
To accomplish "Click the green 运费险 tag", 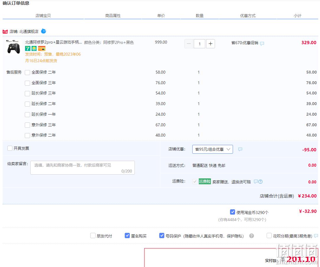I will pyautogui.click(x=205, y=181).
